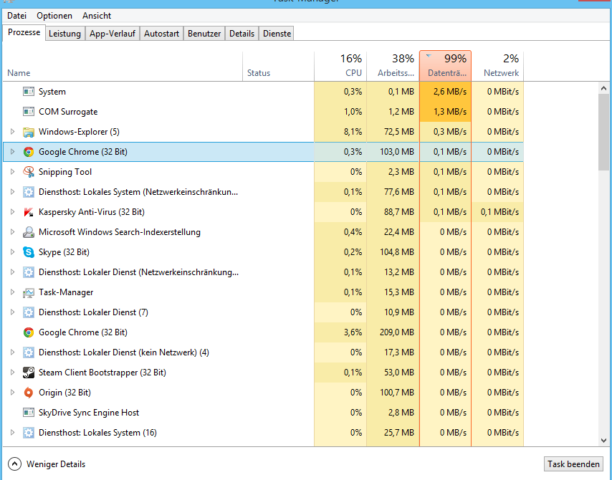
Task: Click the Microsoft Windows Search-Indexerstellung icon
Action: point(29,232)
